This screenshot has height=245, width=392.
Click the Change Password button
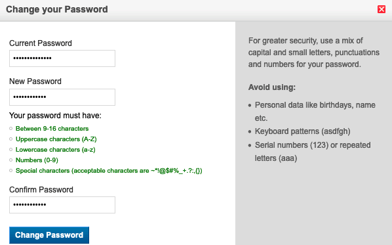[x=49, y=235]
